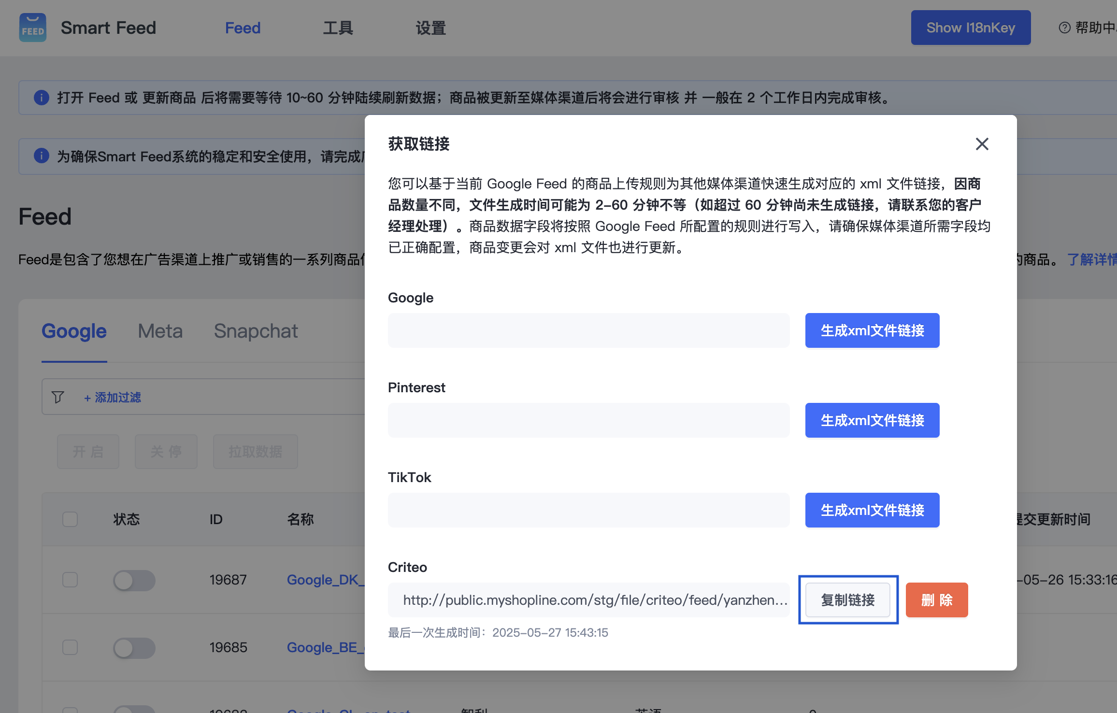The height and width of the screenshot is (713, 1117).
Task: Click the Smart Feed logo icon
Action: 33,28
